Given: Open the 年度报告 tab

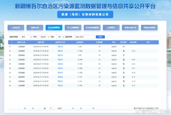Looking at the screenshot, I should 111,28.
